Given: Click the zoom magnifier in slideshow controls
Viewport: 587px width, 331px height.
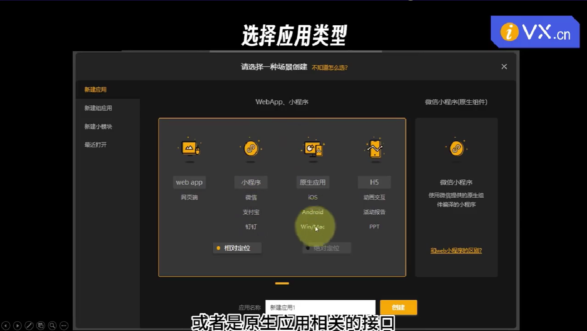Looking at the screenshot, I should coord(52,326).
